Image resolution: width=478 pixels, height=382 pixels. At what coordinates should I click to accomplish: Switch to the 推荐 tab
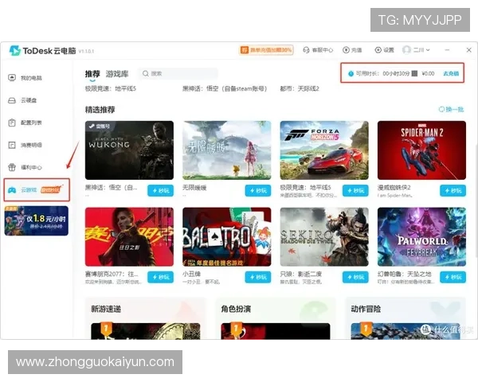point(92,74)
